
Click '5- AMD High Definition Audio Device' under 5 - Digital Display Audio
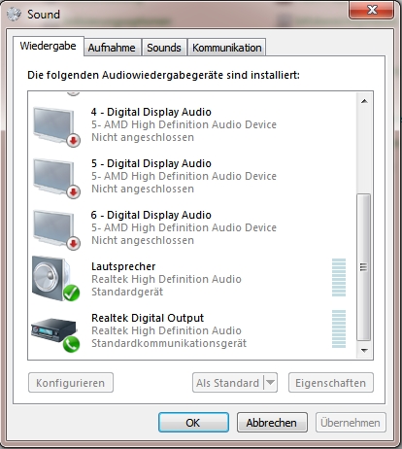(x=184, y=176)
